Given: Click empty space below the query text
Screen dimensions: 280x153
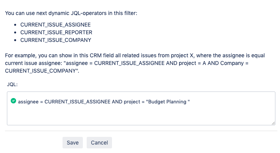Looking at the screenshot, I should point(141,115).
